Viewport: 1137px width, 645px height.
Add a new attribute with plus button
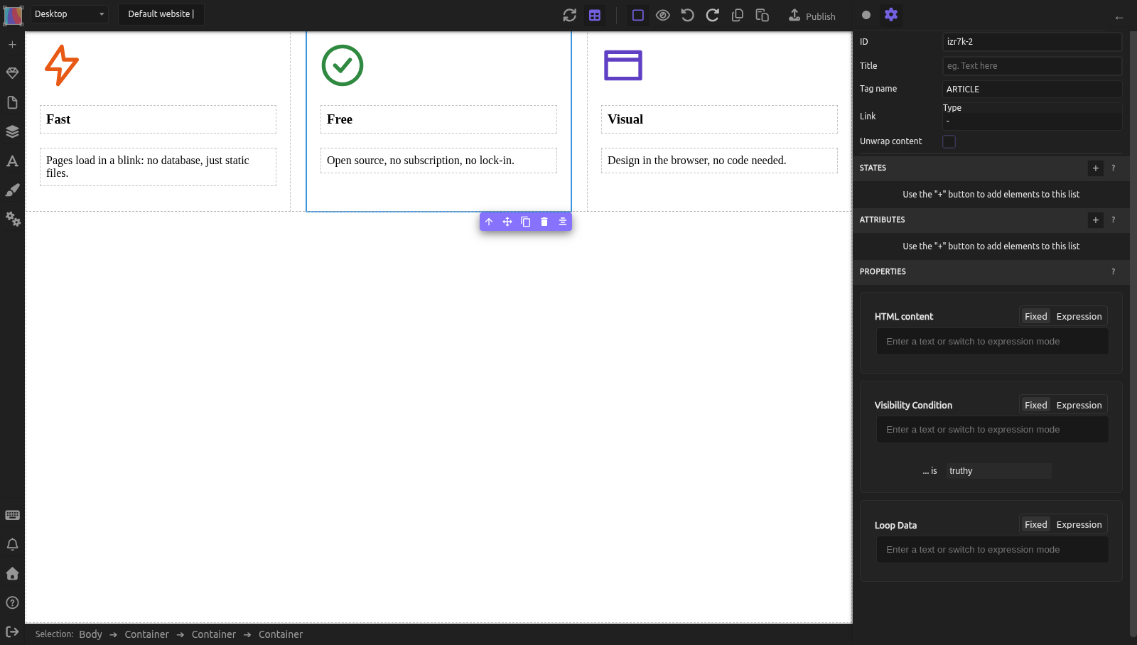[1096, 220]
